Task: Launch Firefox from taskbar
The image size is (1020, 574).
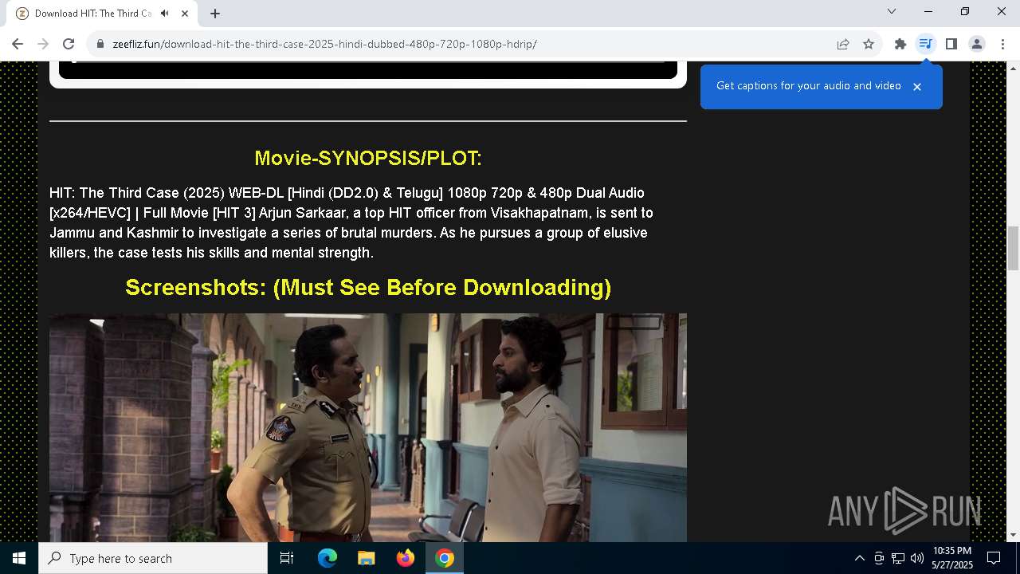Action: coord(406,558)
